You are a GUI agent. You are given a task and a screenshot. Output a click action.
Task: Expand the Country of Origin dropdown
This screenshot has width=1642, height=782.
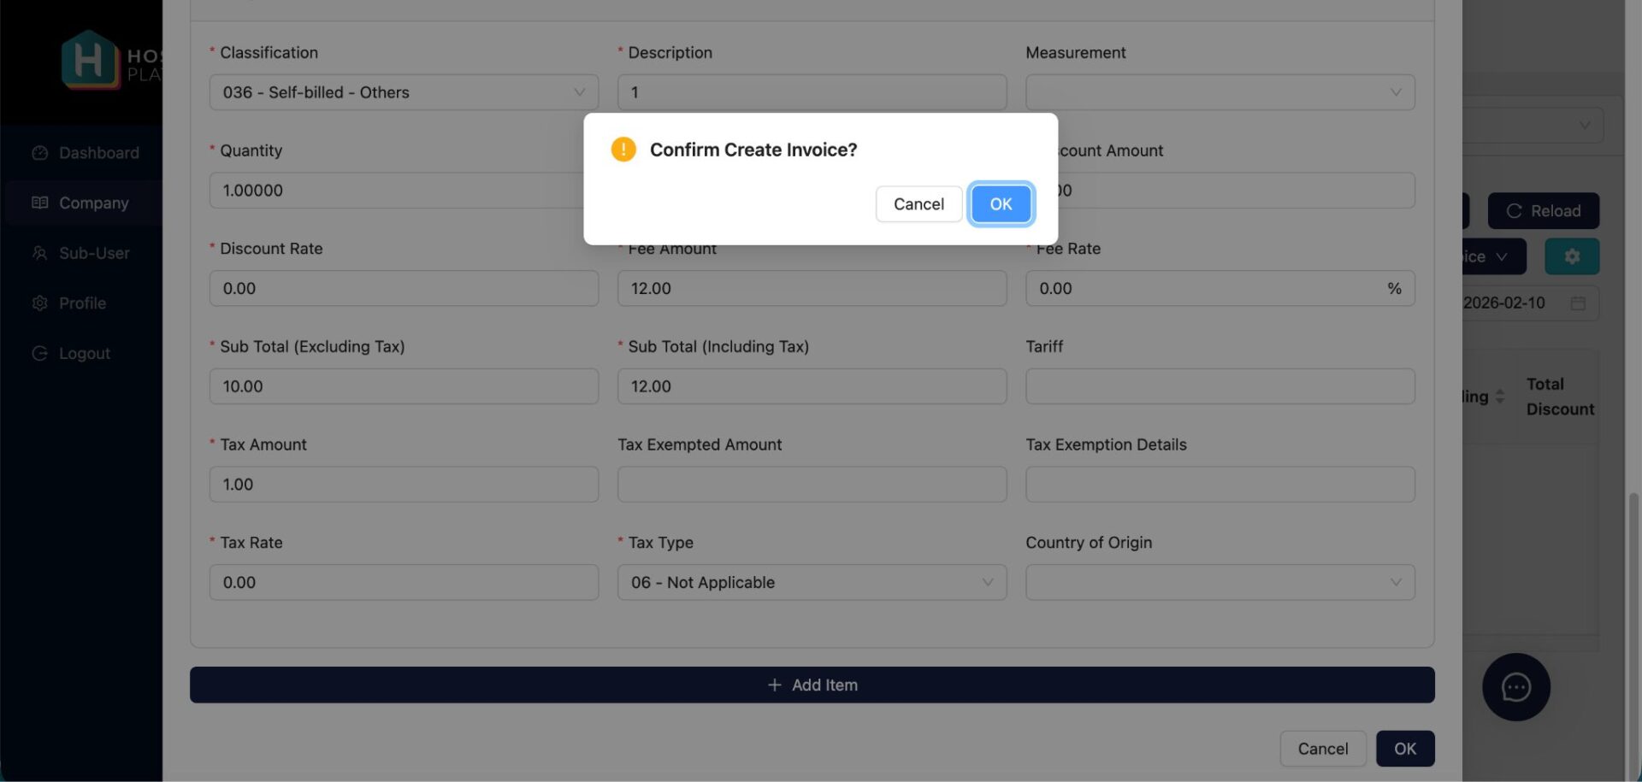click(1220, 582)
